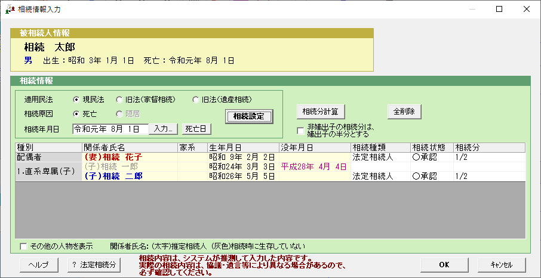Click the 相続状態 column header
Screen dimensions: 541x278
[x=432, y=147]
